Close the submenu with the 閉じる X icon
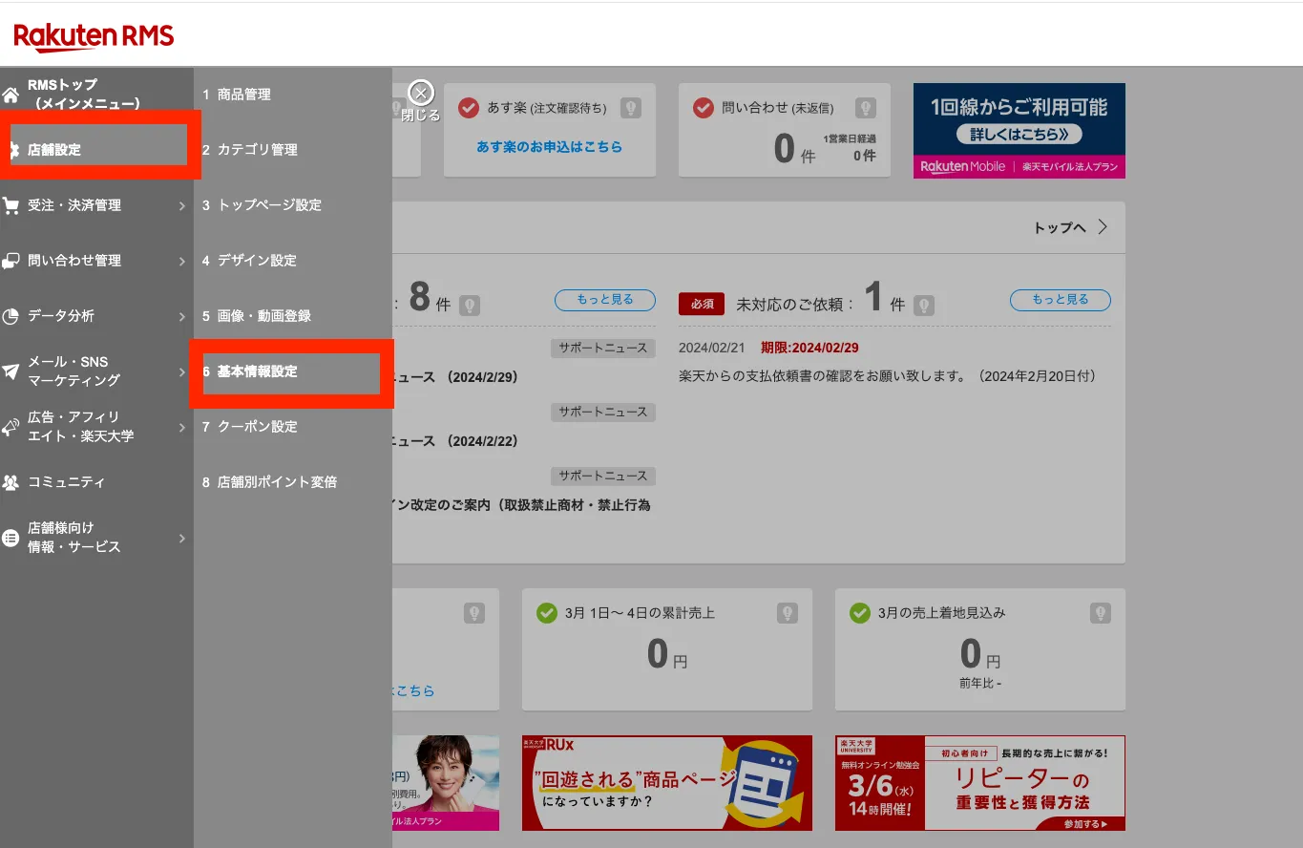 (x=421, y=93)
